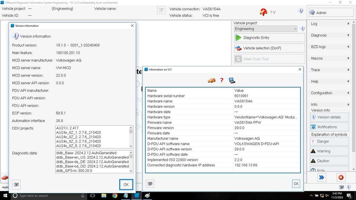Click the red question mark in VCI dialog
Image resolution: width=356 pixels, height=200 pixels.
222,80
